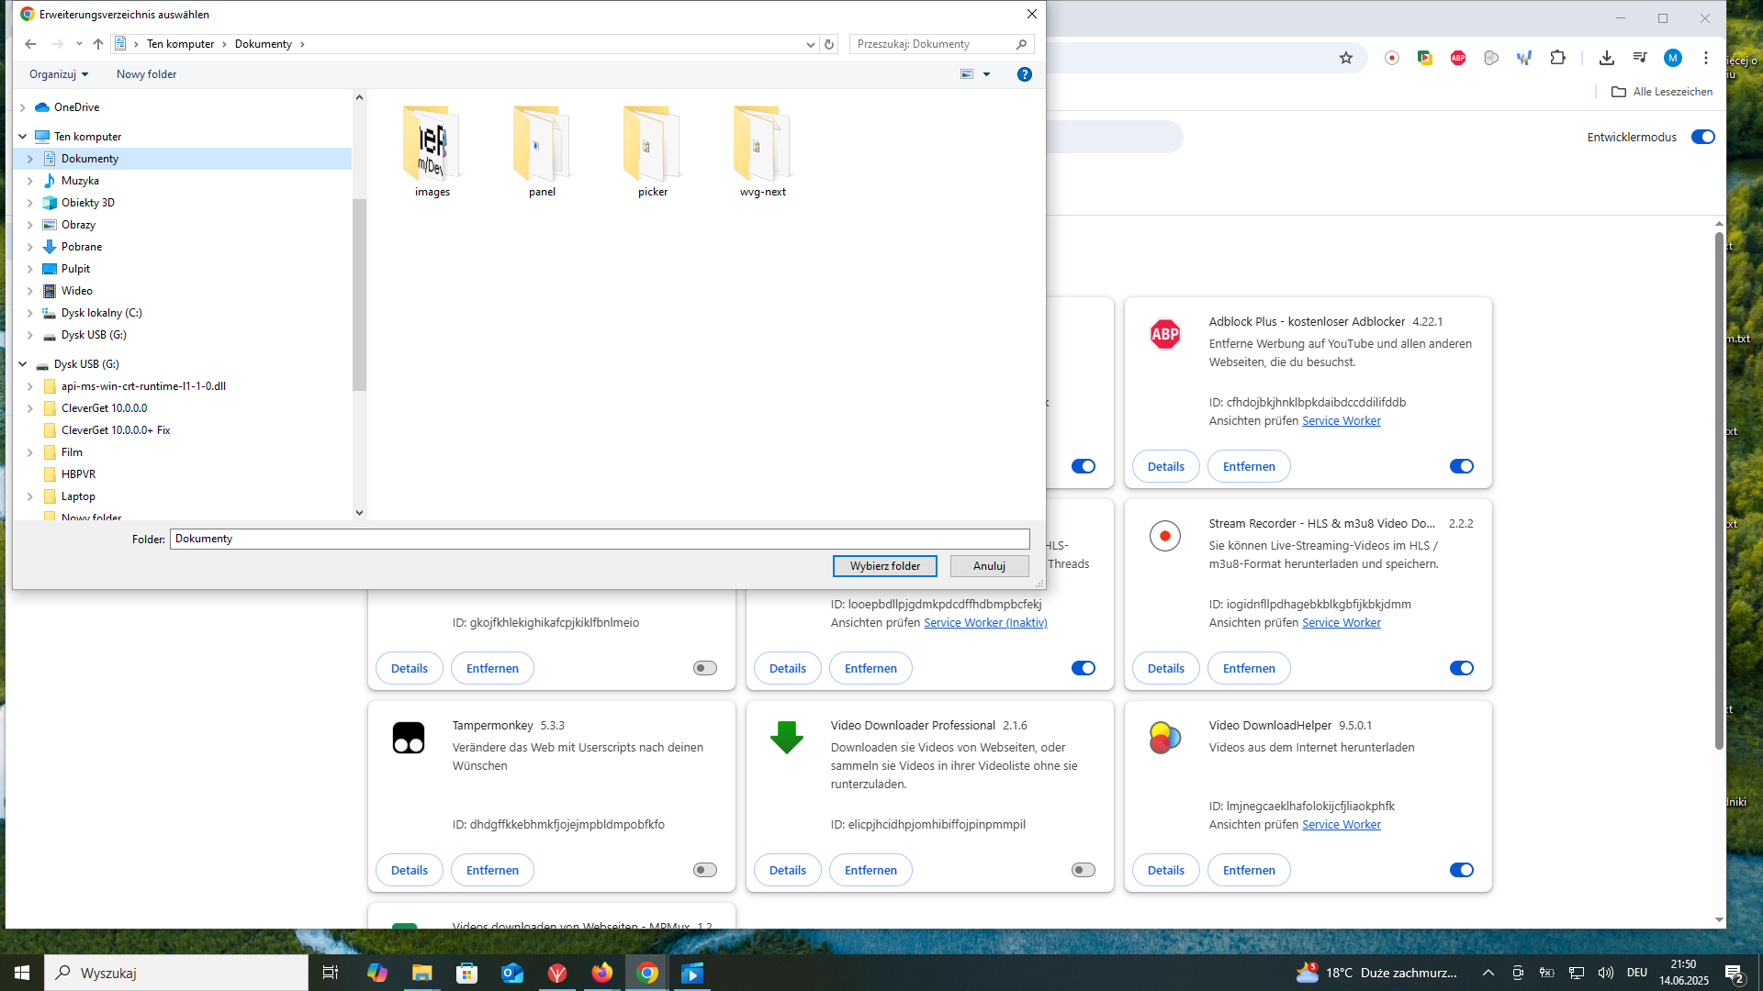Screen dimensions: 1763x991
Task: Collapse the Ten komputer tree node
Action: coord(23,137)
